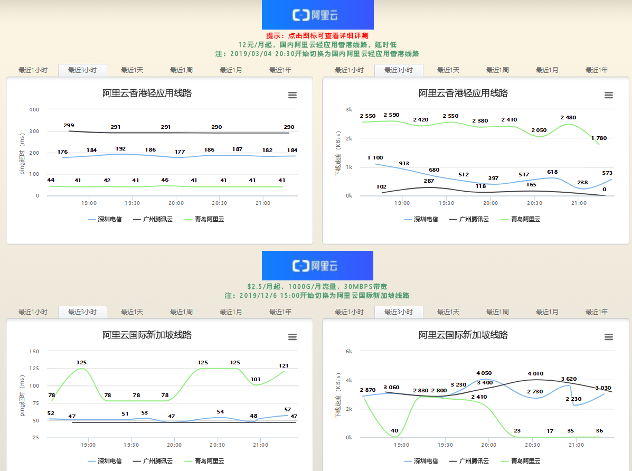The width and height of the screenshot is (632, 471).
Task: Click the red hint text 提示：点击图标可查看详细评测
Action: pyautogui.click(x=318, y=36)
